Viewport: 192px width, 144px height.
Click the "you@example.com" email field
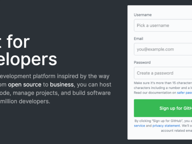click(163, 49)
